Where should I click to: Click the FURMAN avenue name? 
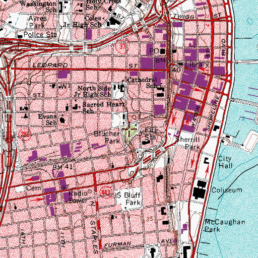pos(117,244)
